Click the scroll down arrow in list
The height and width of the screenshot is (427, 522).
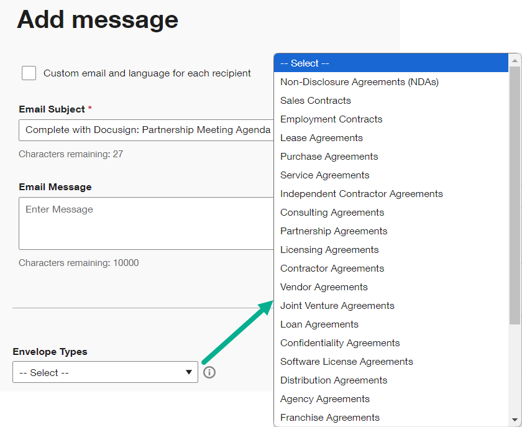point(515,420)
